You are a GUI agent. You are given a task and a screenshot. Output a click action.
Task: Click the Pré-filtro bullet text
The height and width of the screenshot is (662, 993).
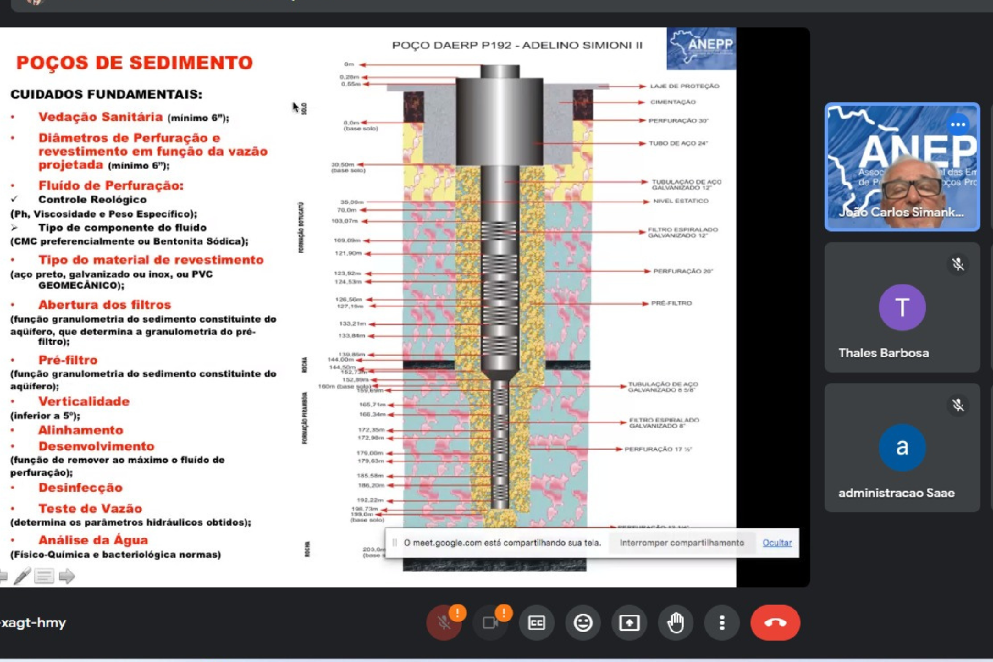click(68, 360)
